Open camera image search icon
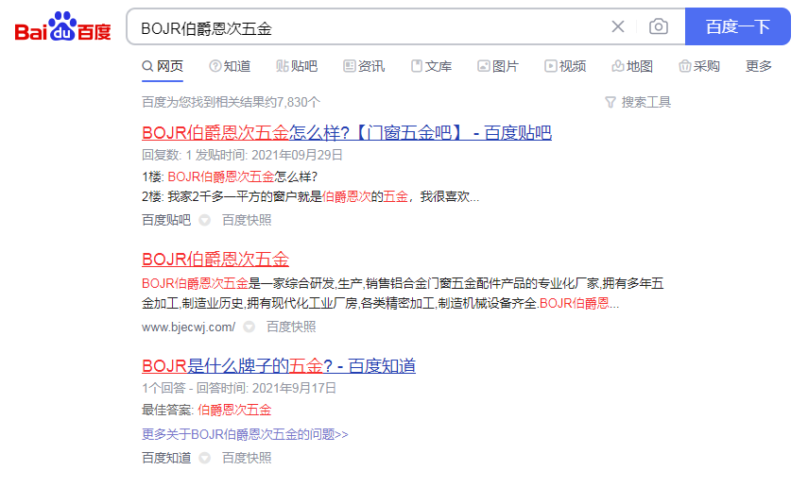The width and height of the screenshot is (808, 487). (659, 26)
